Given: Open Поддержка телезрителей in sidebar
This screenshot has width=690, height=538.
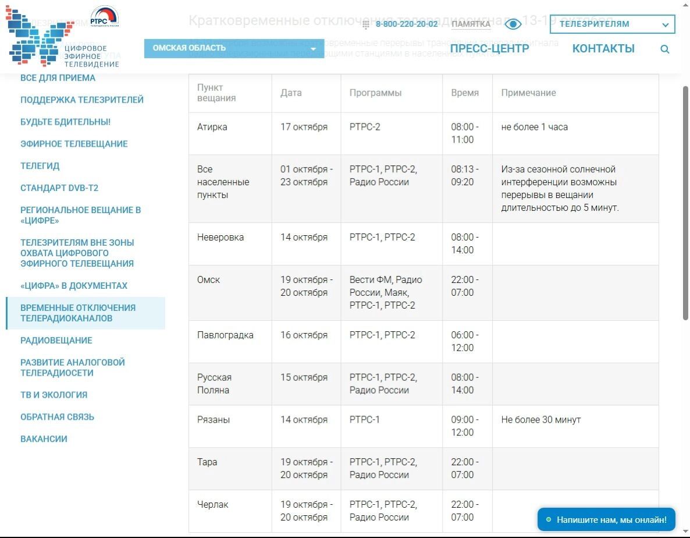Looking at the screenshot, I should pyautogui.click(x=81, y=100).
